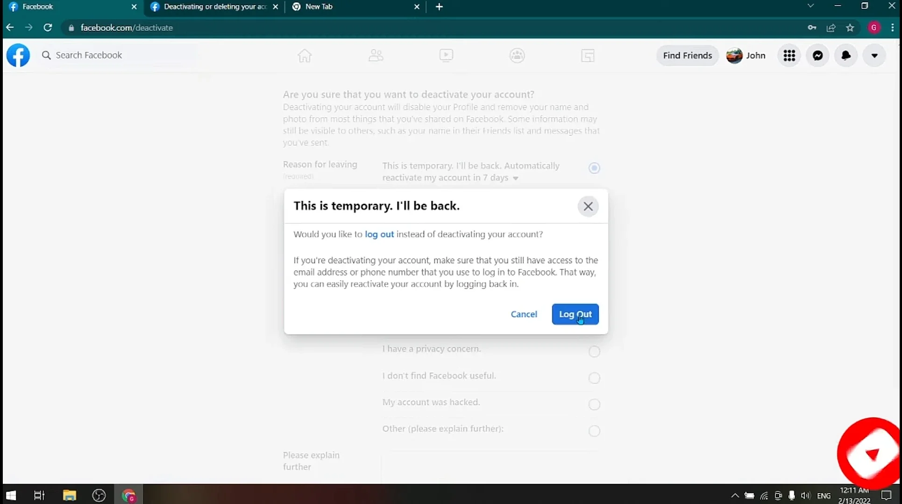Show hidden system tray icons
The width and height of the screenshot is (902, 504).
click(x=735, y=496)
